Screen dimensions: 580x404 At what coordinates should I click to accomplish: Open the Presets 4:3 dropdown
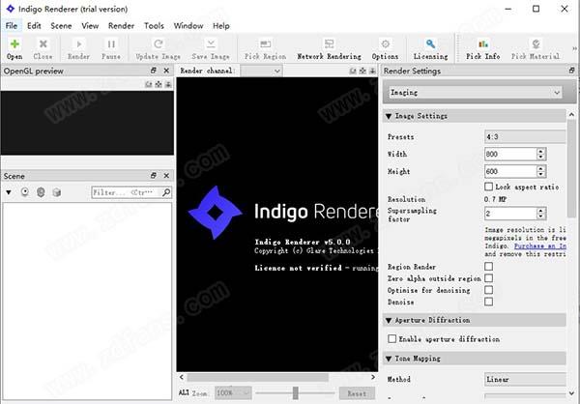point(525,137)
